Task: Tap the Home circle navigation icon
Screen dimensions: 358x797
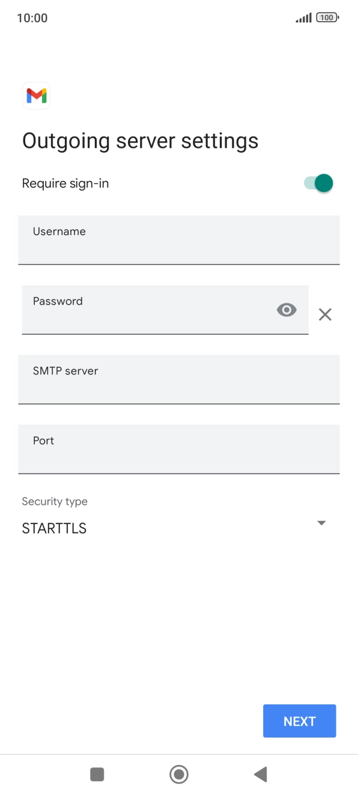Action: point(178,774)
